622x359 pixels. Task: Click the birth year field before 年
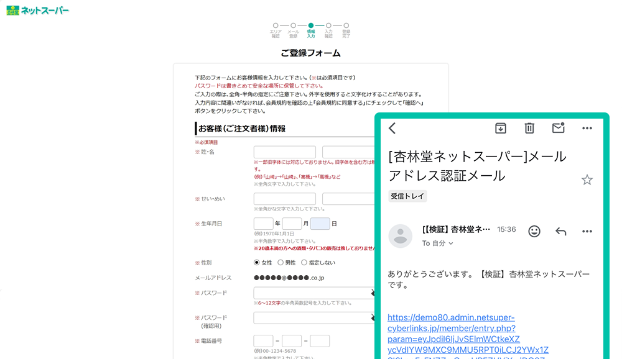pyautogui.click(x=263, y=224)
